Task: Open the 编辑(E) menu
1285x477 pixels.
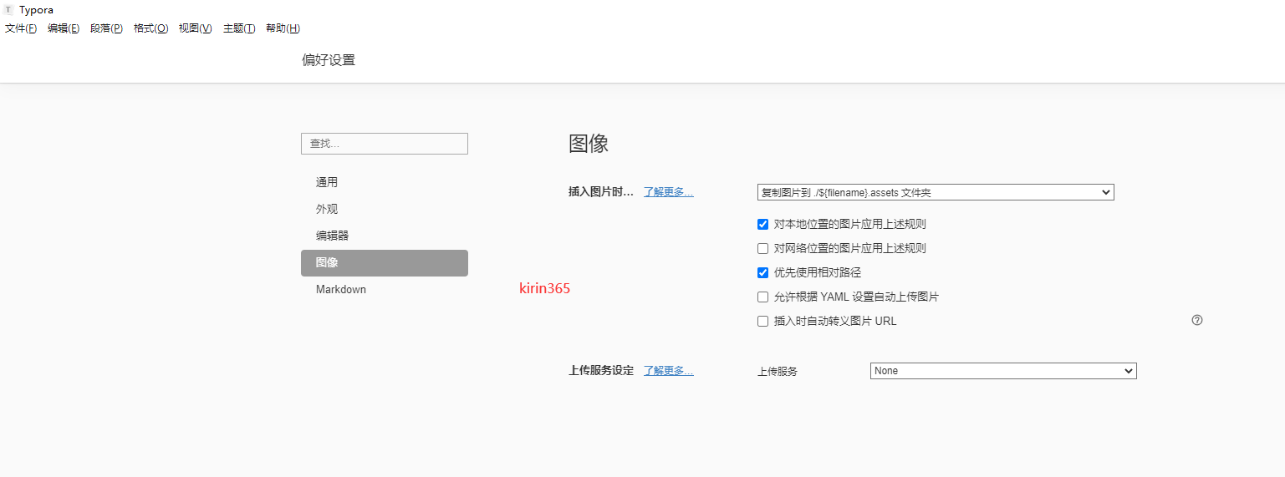Action: point(64,28)
